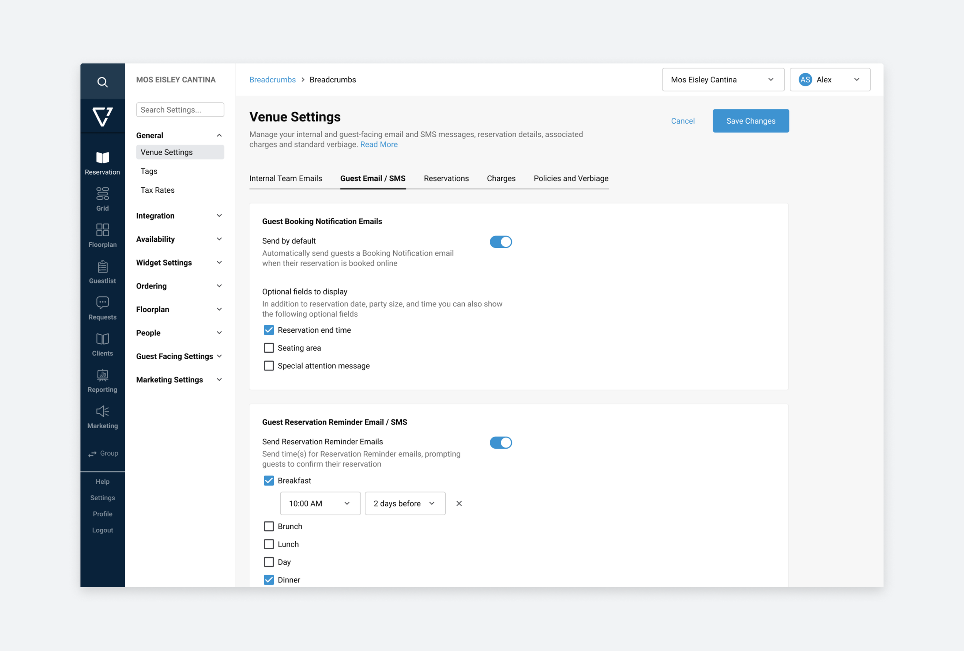Open the 10:00 AM time dropdown
964x651 pixels.
click(x=320, y=503)
